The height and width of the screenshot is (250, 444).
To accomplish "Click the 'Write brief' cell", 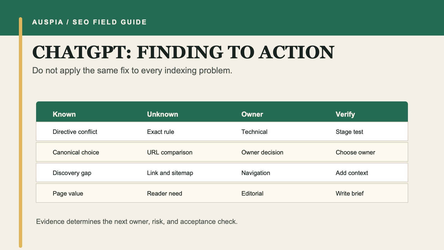I will click(x=350, y=194).
